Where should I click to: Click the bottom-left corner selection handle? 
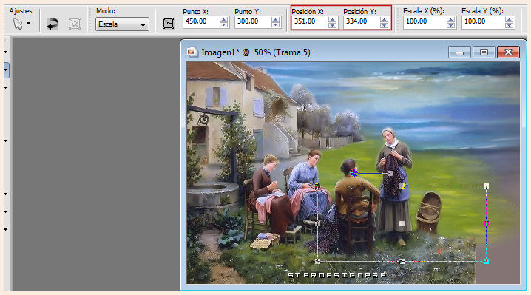(317, 261)
